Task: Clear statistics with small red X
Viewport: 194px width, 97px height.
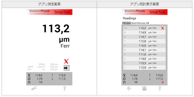Action: (162, 82)
